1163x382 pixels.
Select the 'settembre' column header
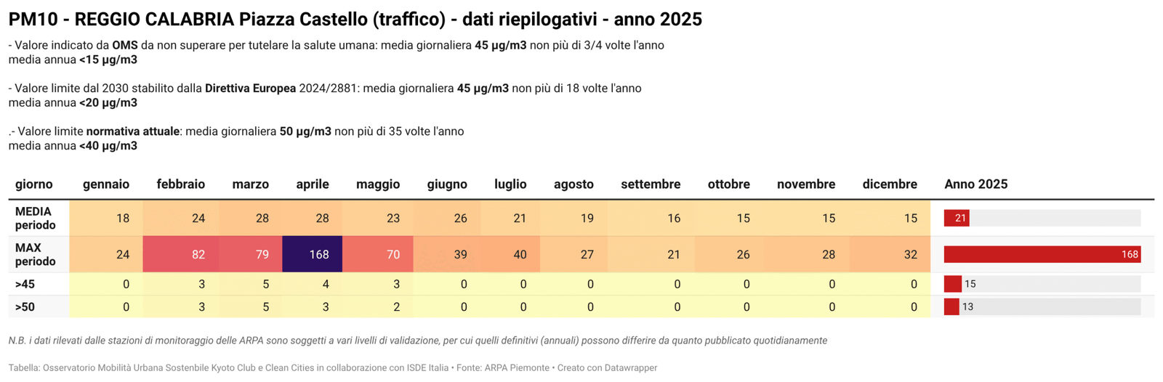point(651,184)
